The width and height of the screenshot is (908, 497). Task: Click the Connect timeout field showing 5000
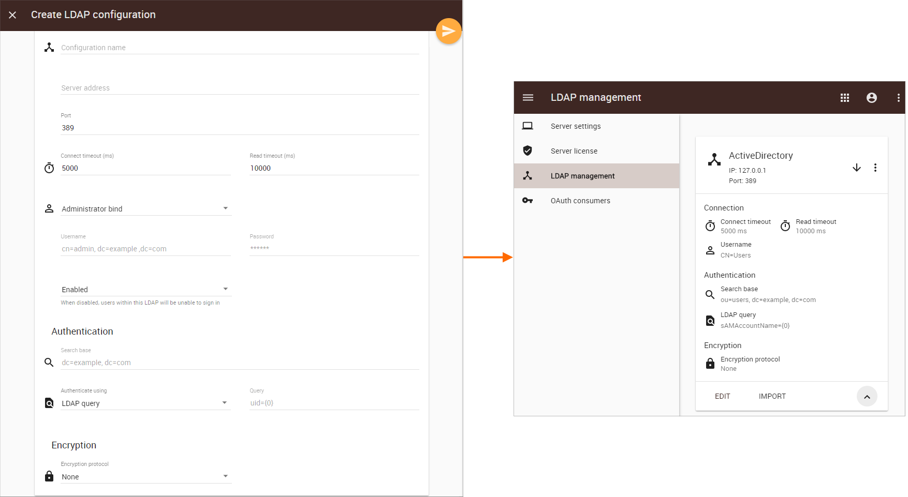pyautogui.click(x=145, y=168)
